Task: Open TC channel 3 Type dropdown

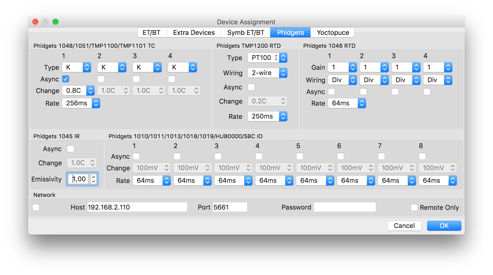Action: click(147, 67)
